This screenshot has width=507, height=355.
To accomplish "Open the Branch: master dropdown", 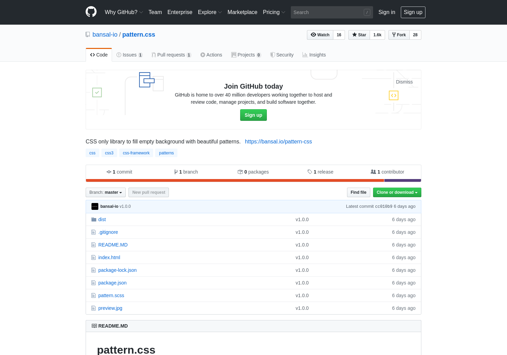I will (x=106, y=192).
